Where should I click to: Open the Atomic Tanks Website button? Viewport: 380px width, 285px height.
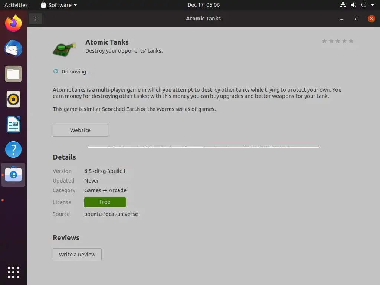(x=81, y=130)
